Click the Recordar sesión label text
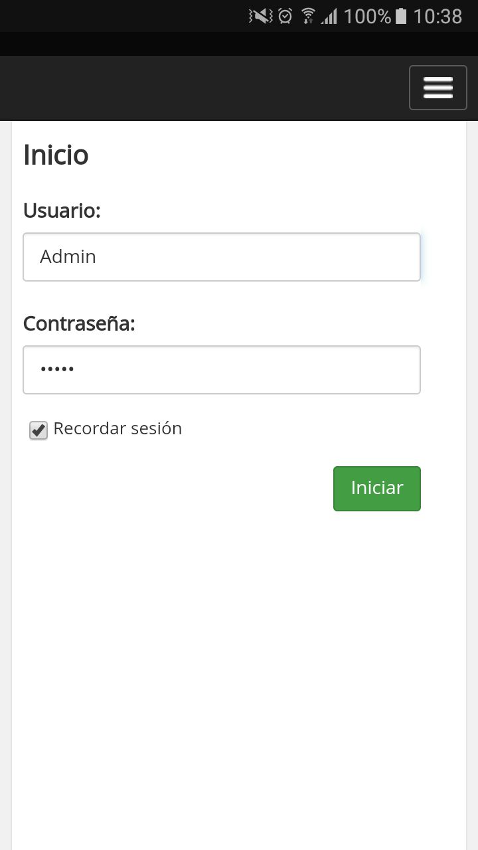Screen dimensions: 478x850 tap(118, 429)
